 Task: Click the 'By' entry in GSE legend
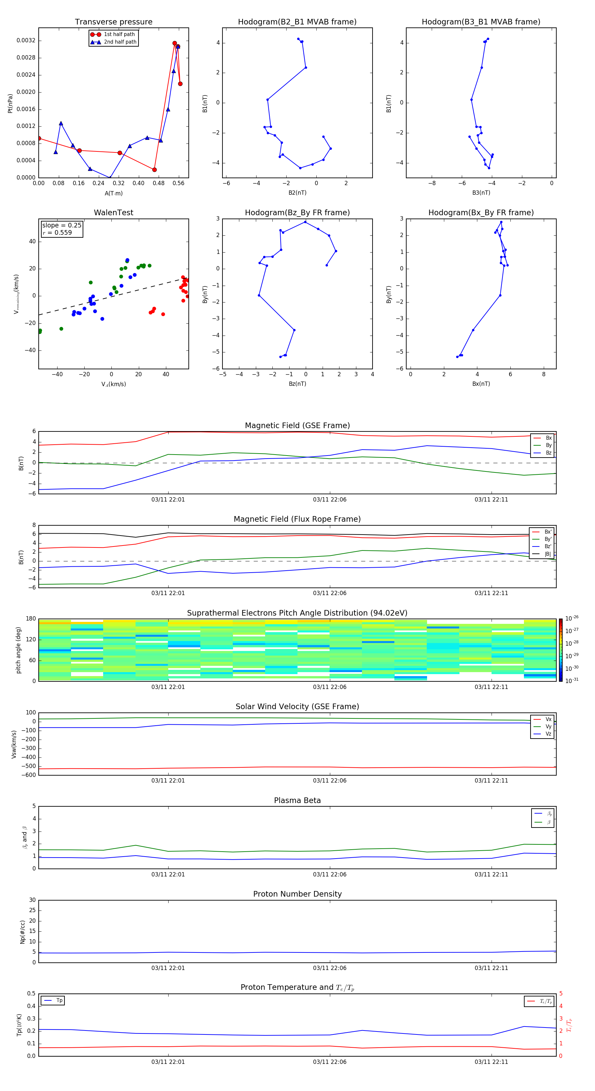point(542,445)
